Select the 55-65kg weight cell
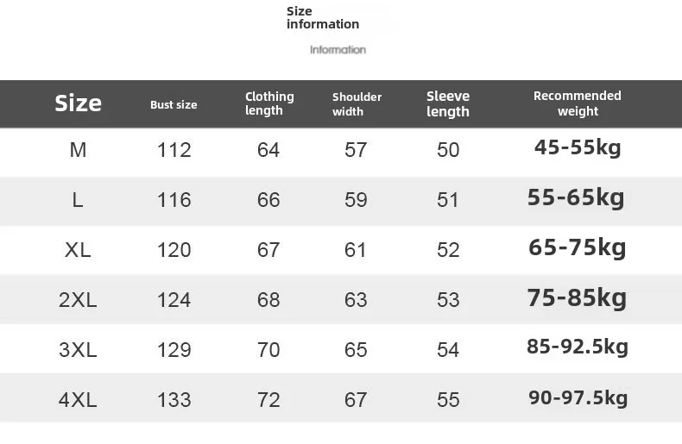The width and height of the screenshot is (682, 444). 576,197
